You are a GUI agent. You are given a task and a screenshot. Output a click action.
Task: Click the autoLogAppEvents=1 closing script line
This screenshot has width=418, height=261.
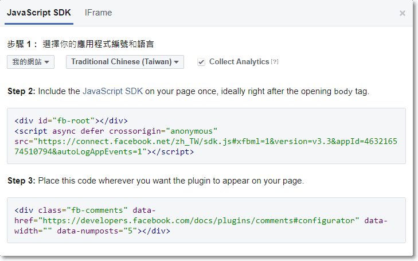pyautogui.click(x=104, y=151)
